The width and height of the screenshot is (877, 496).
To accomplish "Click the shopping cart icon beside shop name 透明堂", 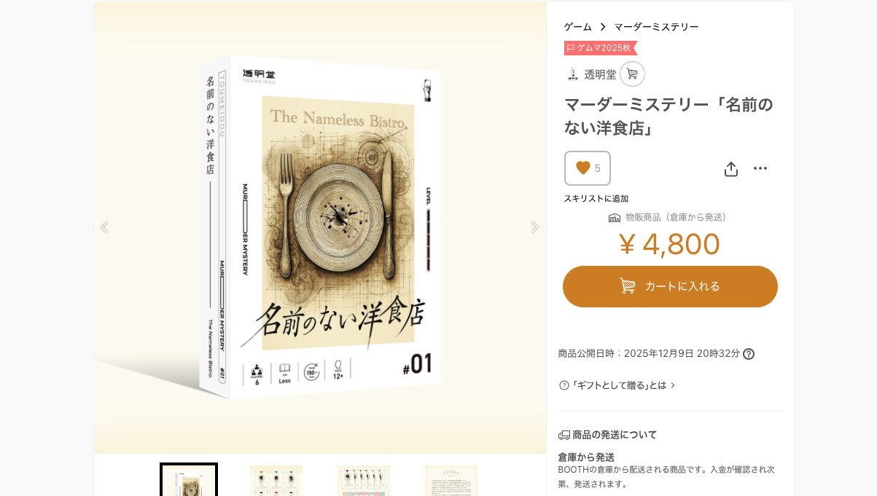I will [x=632, y=74].
